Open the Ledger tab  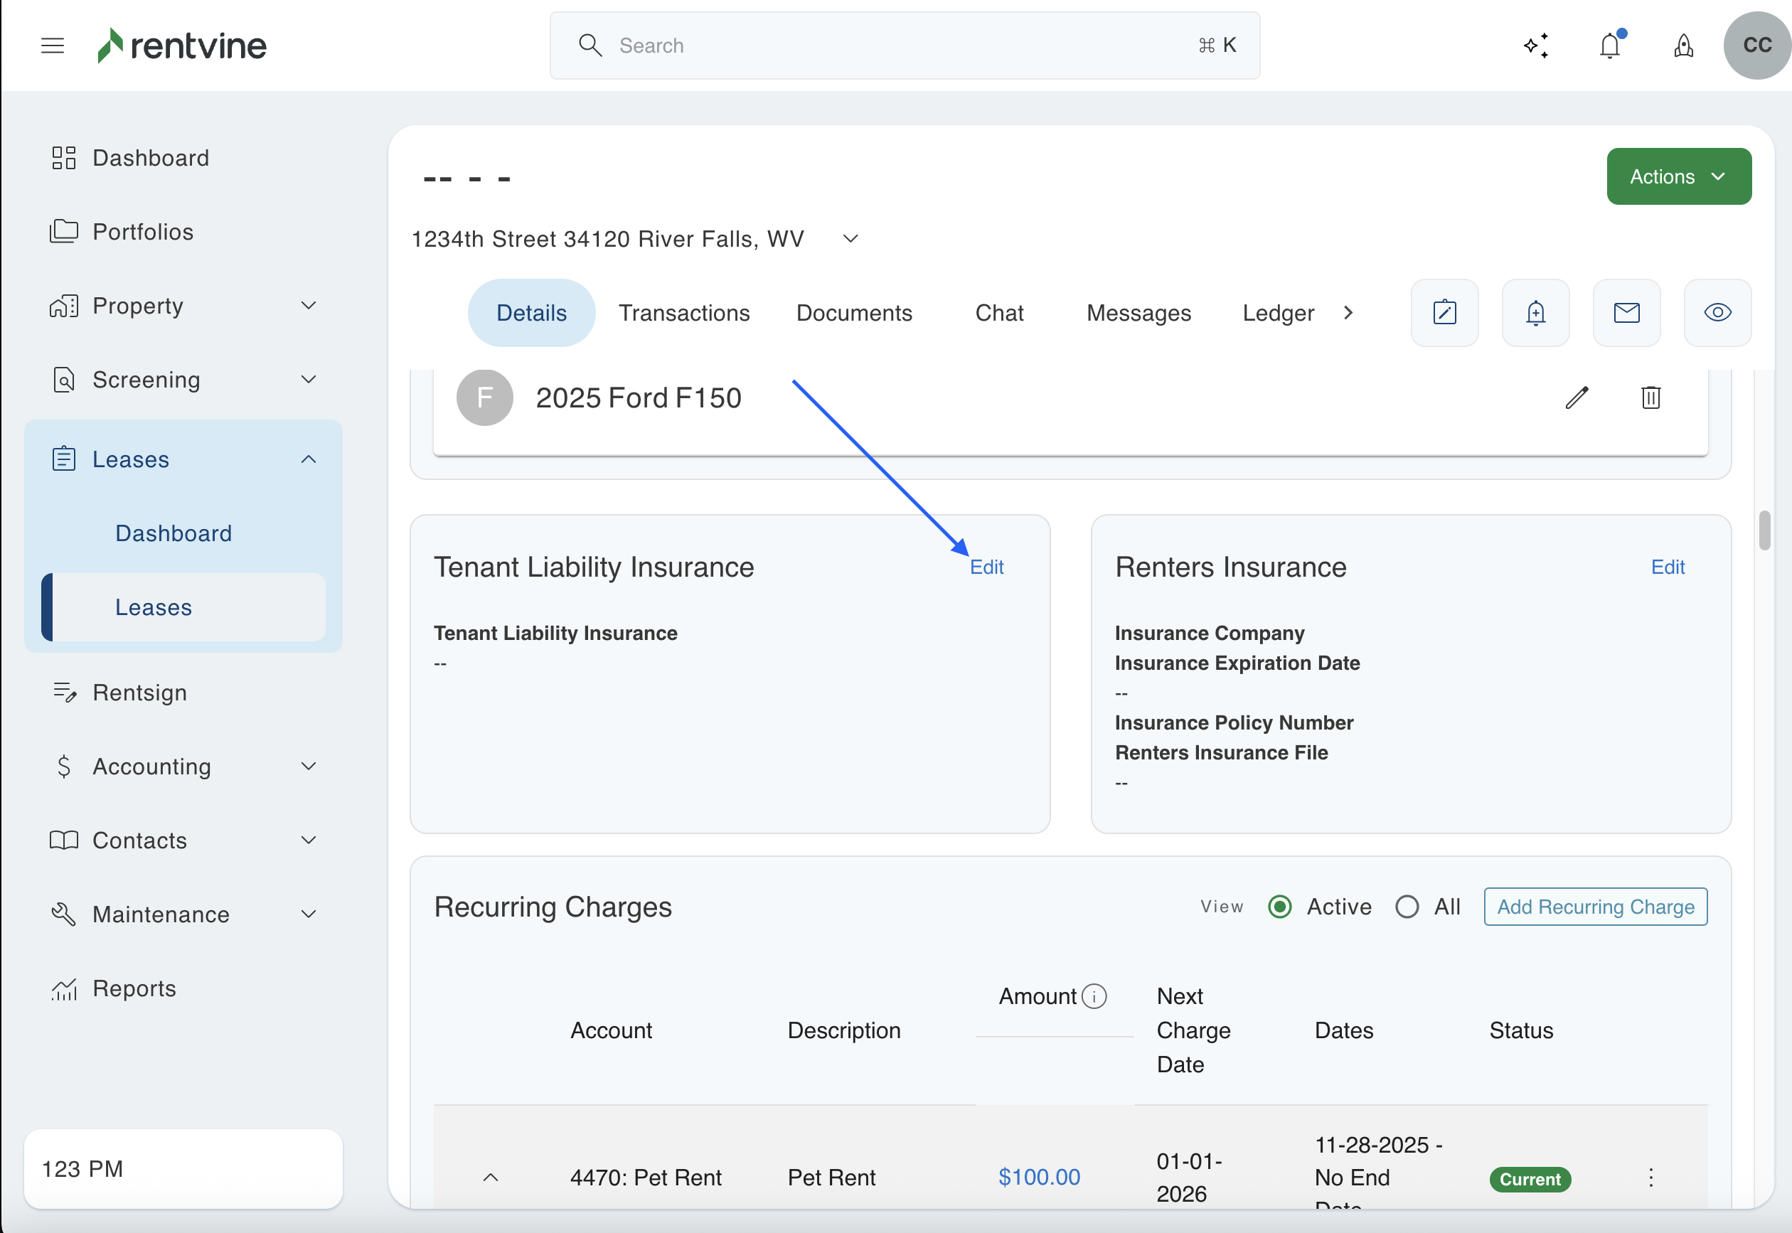click(x=1278, y=313)
